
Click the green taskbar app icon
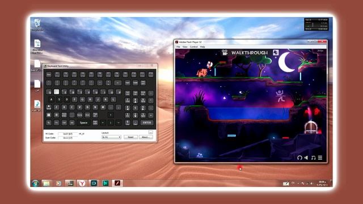tap(105, 183)
